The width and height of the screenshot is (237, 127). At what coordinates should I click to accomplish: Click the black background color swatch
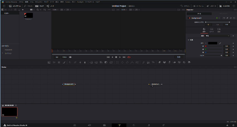point(212,43)
